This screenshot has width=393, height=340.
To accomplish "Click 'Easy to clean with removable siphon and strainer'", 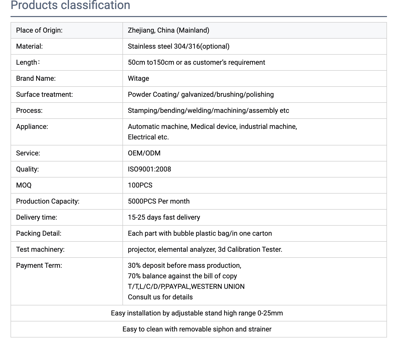I will point(197,329).
